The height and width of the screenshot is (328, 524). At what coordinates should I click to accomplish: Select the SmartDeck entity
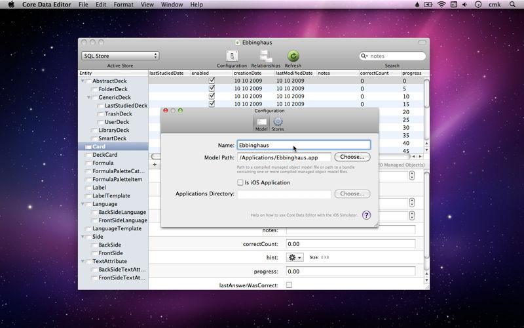(112, 138)
